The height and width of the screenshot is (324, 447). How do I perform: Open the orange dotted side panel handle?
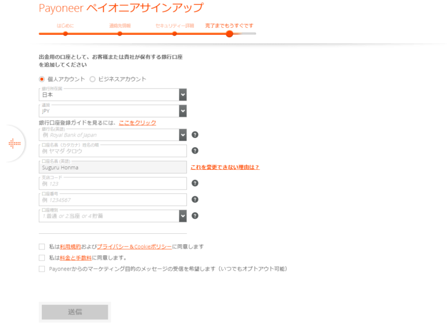point(15,143)
